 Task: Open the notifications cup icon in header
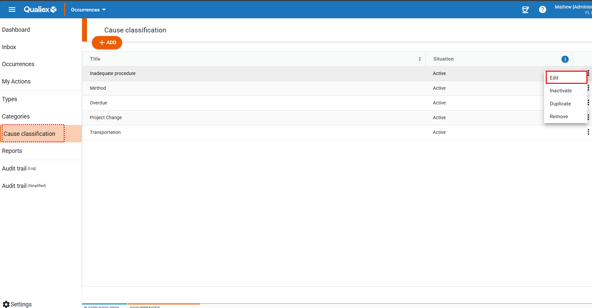525,9
